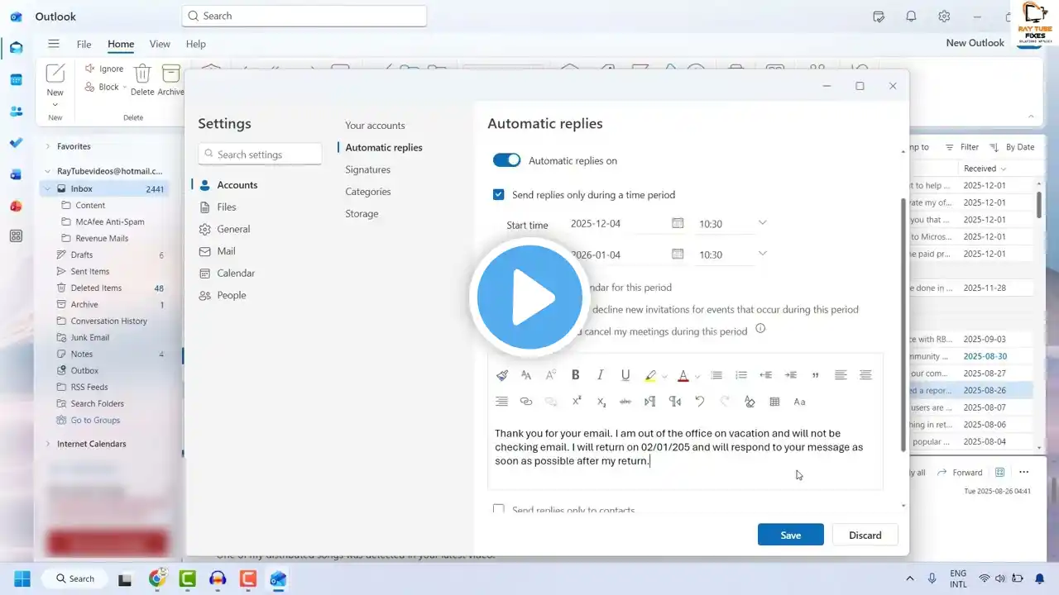Save the automatic reply settings

click(790, 535)
